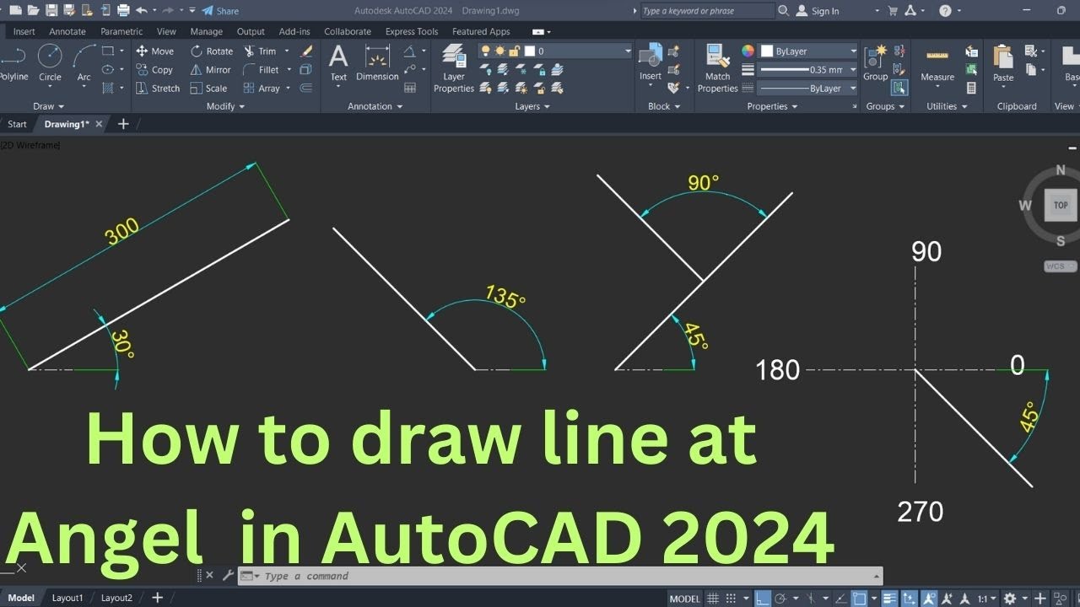The image size is (1080, 607).
Task: Click the Match Properties tool
Action: (717, 67)
